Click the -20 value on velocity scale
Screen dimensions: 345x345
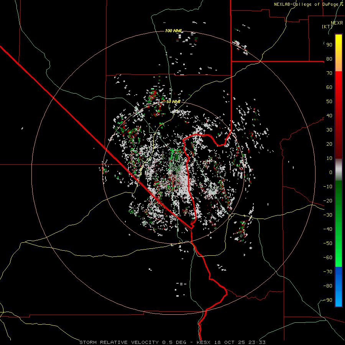328,201
